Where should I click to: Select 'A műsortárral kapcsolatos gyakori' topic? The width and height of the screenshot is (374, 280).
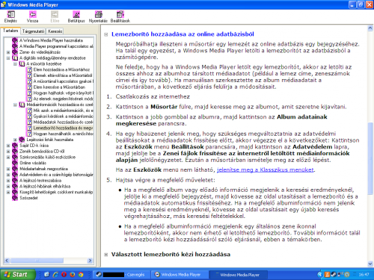coord(64,81)
